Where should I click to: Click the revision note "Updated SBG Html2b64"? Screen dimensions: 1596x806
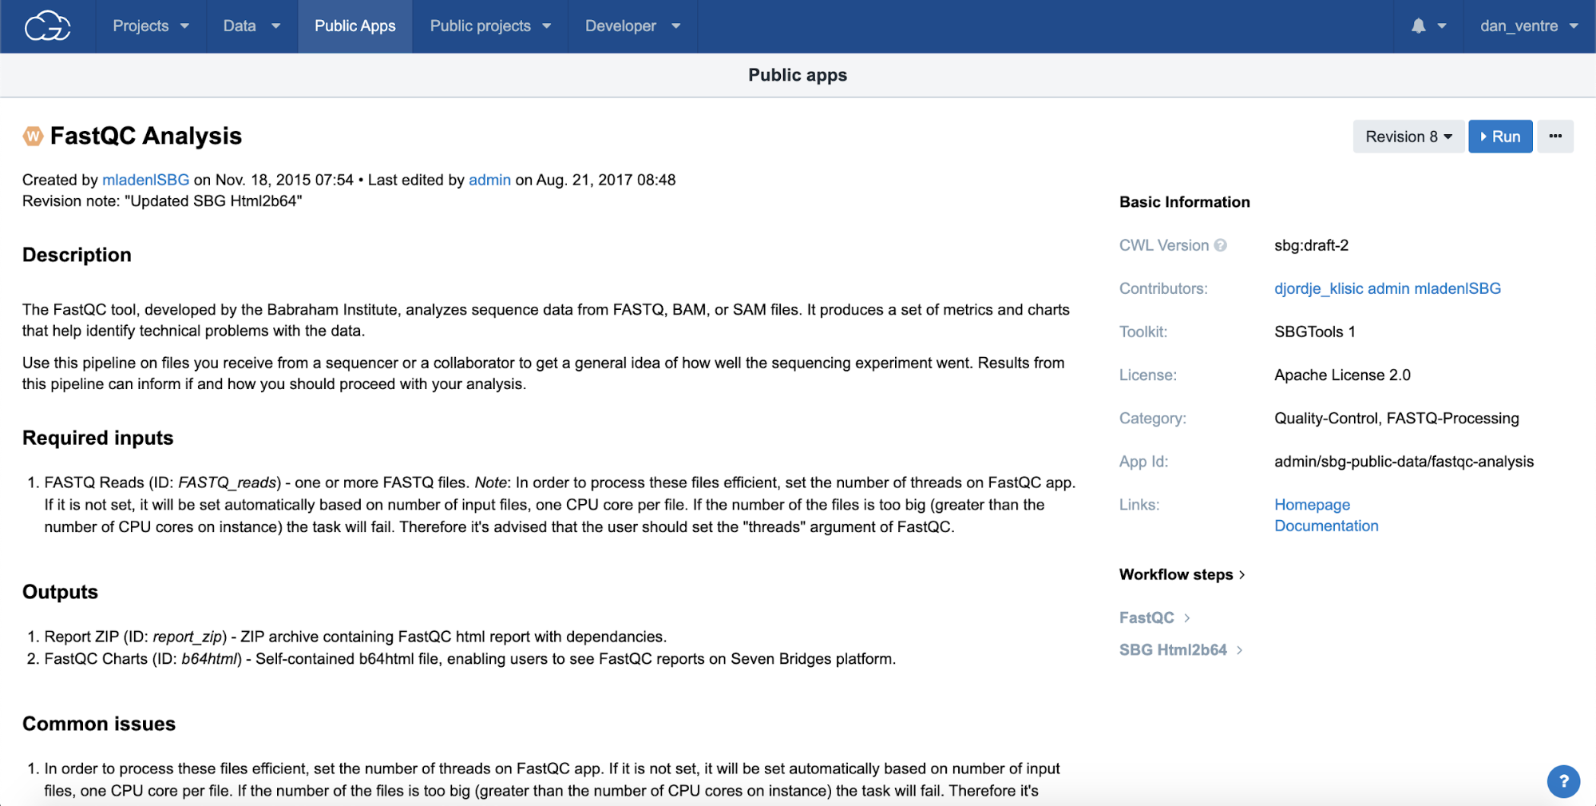click(x=213, y=201)
